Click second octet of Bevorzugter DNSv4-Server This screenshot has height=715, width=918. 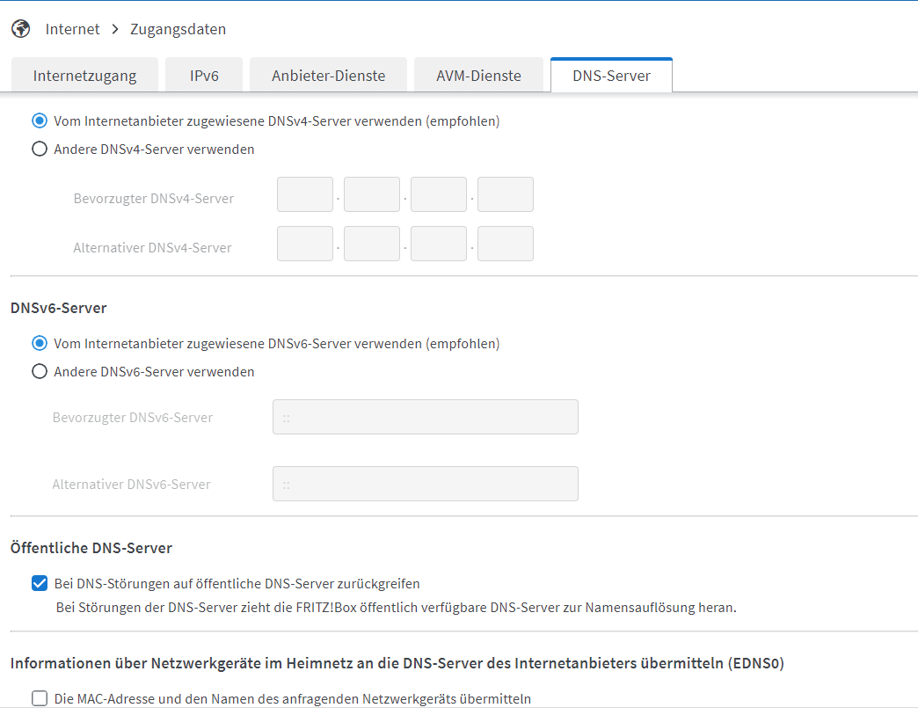372,194
